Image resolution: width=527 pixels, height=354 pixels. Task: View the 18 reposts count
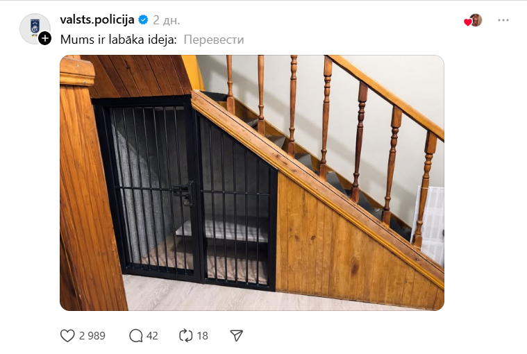202,335
